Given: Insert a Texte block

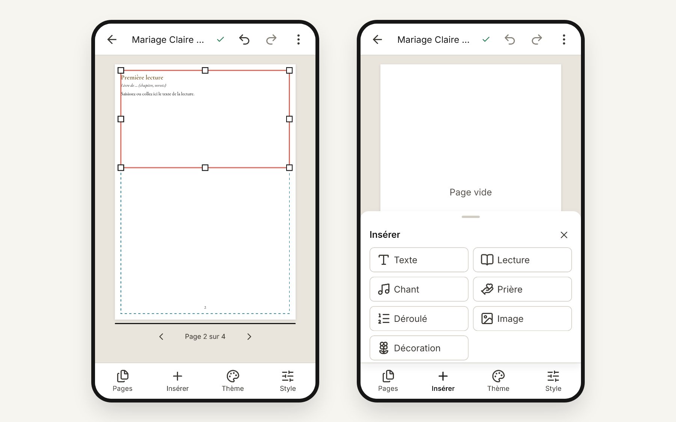Looking at the screenshot, I should (419, 260).
